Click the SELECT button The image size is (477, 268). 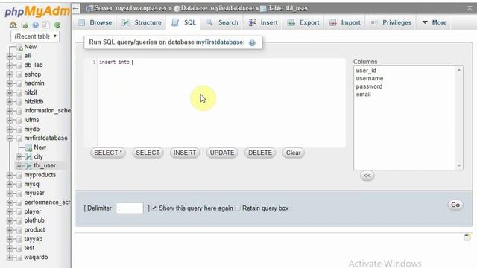point(148,153)
